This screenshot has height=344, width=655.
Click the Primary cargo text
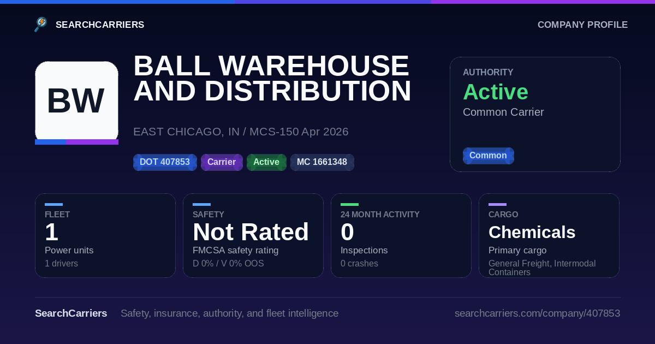pyautogui.click(x=517, y=251)
